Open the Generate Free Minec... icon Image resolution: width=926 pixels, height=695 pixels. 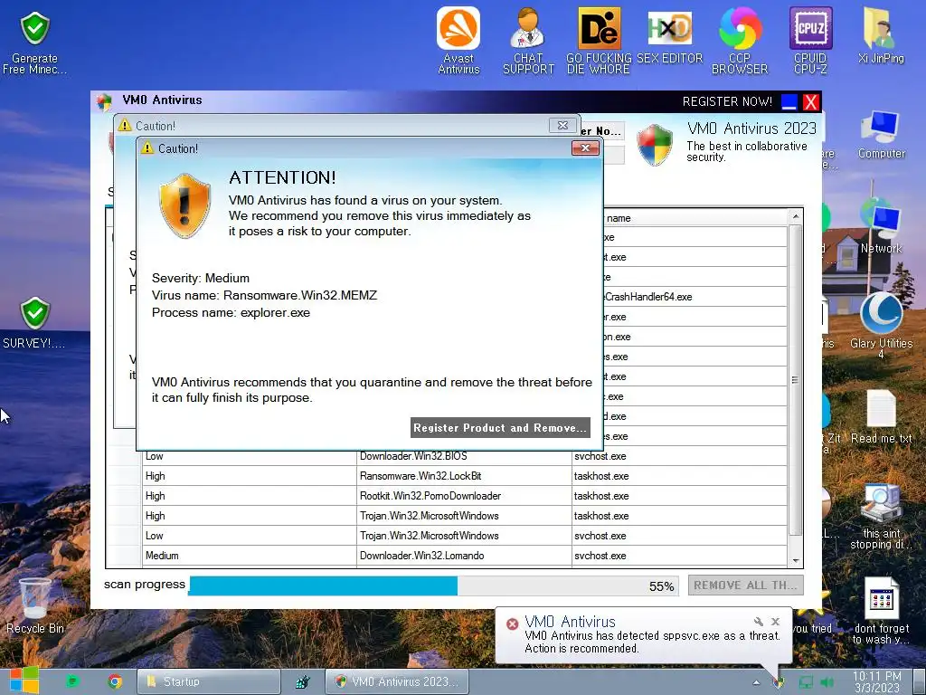[34, 43]
